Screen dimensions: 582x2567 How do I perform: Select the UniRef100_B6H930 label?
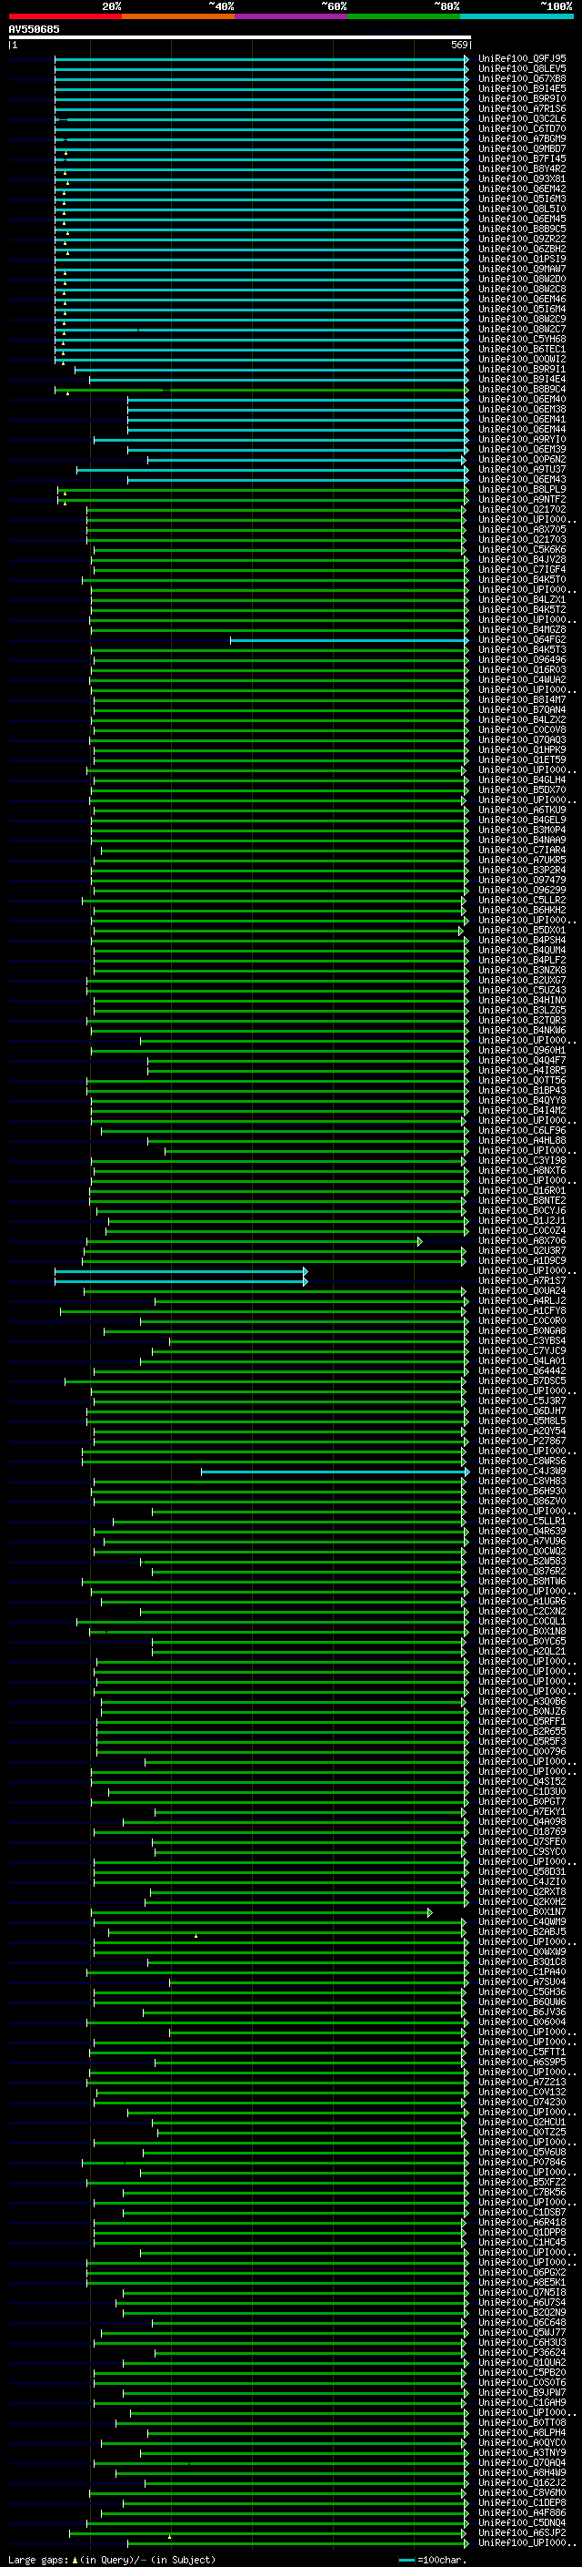(522, 1491)
